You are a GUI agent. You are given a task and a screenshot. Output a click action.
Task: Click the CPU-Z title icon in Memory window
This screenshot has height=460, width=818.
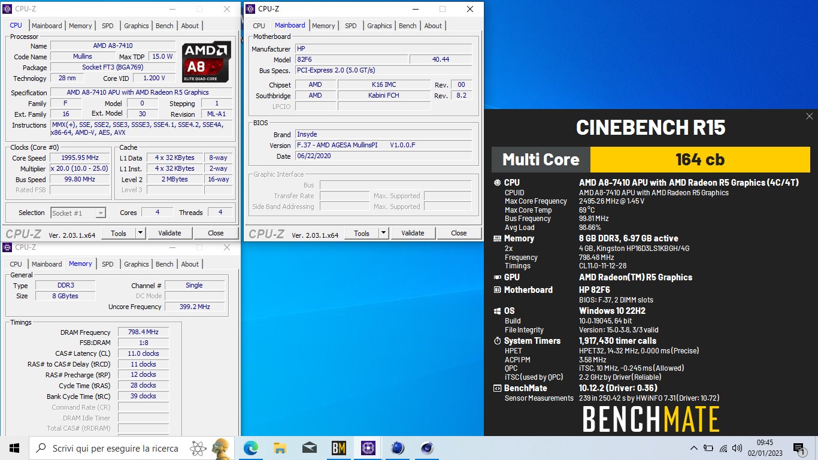(x=7, y=247)
